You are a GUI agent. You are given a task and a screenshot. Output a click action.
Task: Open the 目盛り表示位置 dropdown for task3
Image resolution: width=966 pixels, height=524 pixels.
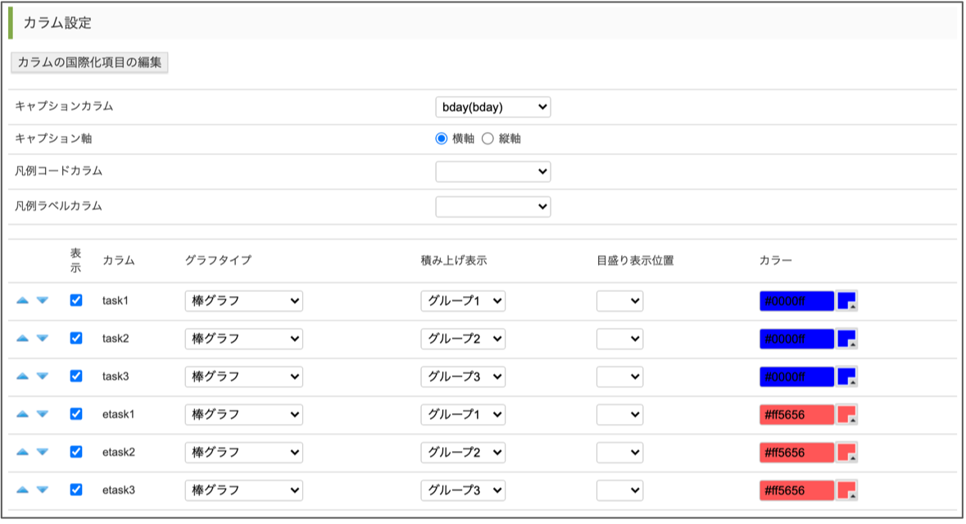pos(619,376)
